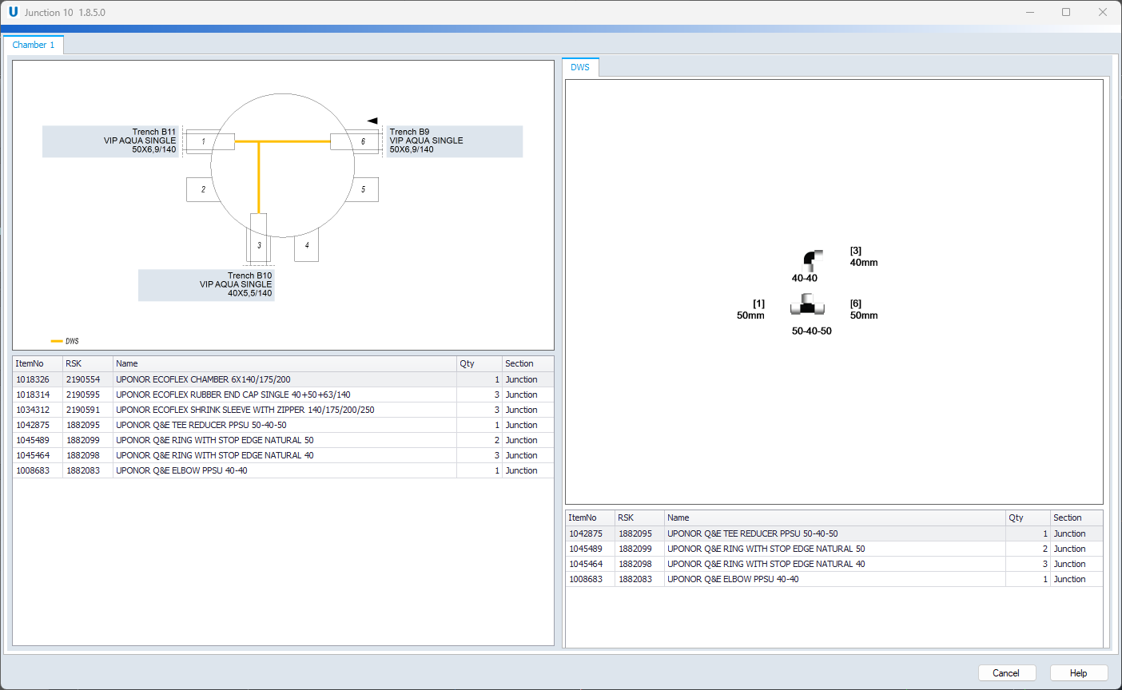1122x690 pixels.
Task: Click RSK 2190595 cell
Action: tap(87, 395)
